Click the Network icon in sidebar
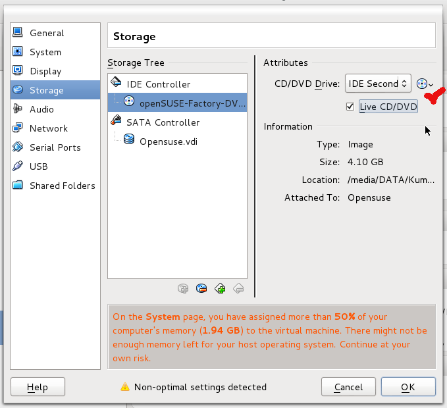This screenshot has height=408, width=447. (17, 128)
